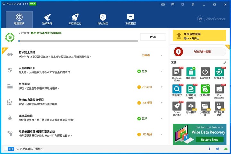This screenshot has height=154, width=231.
Task: Expand the 隱私安全問題 row arrow
Action: [162, 55]
